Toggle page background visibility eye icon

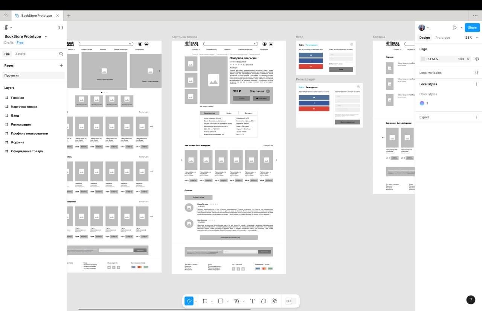477,59
